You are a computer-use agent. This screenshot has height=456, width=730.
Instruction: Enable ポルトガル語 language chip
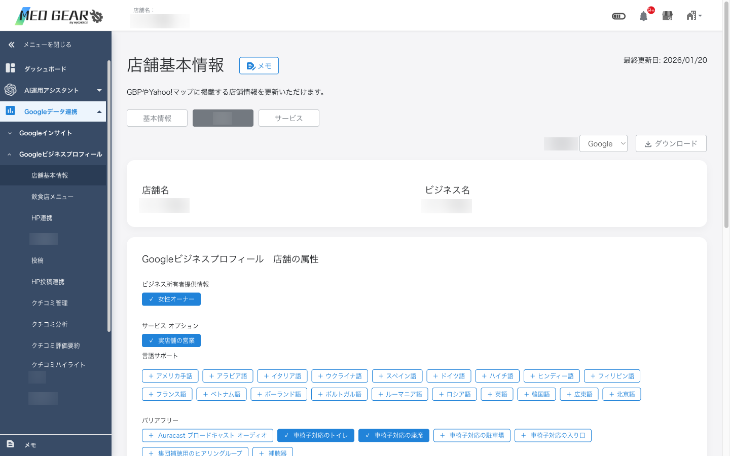point(339,394)
